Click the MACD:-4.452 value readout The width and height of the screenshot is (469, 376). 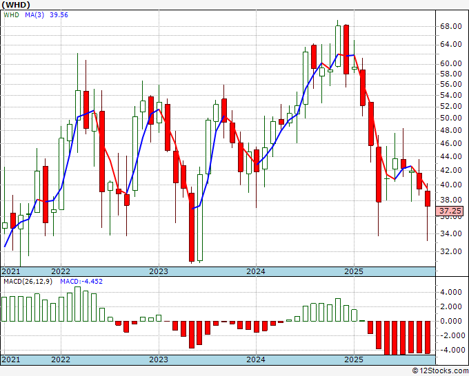coord(81,282)
